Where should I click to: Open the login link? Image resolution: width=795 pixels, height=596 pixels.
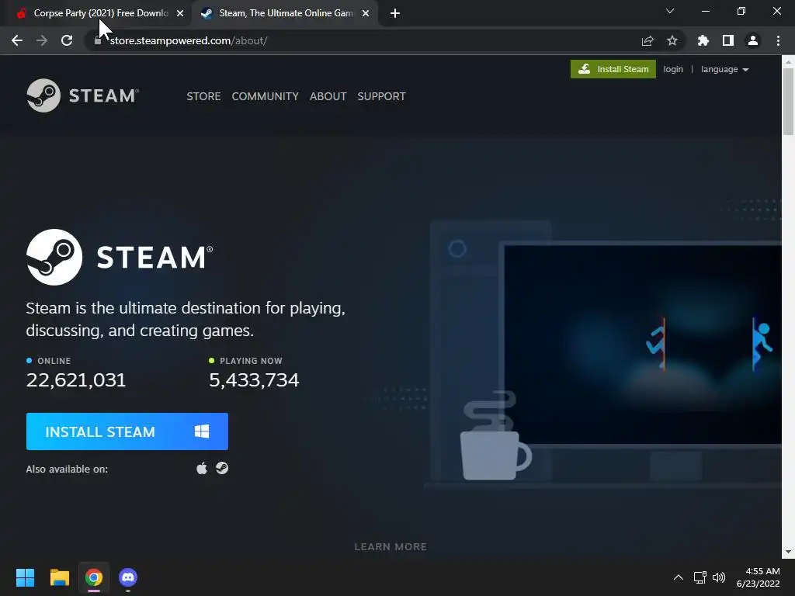tap(673, 69)
